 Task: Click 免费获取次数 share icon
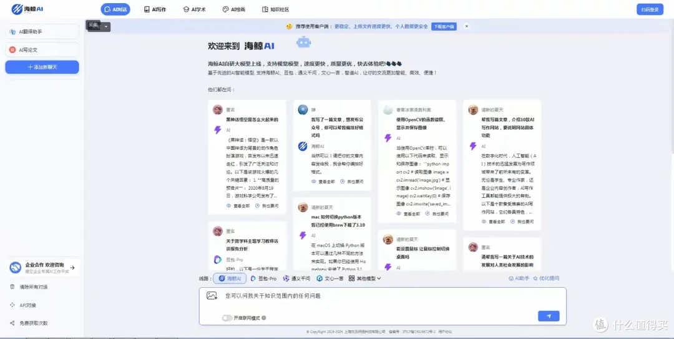[x=12, y=323]
